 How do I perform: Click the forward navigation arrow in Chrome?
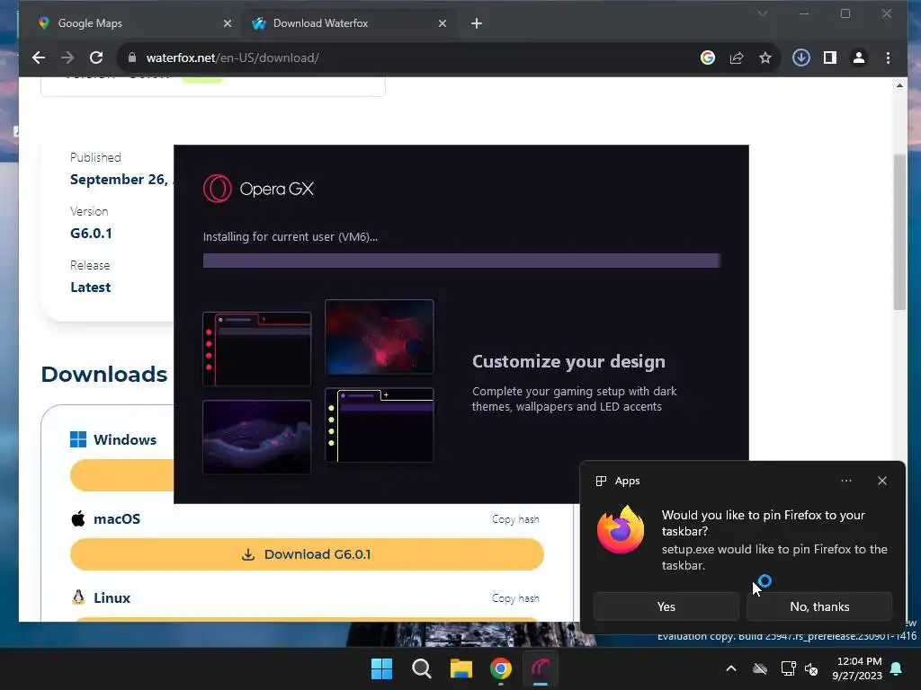67,57
